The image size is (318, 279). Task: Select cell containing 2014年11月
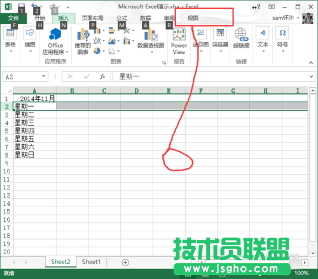34,99
